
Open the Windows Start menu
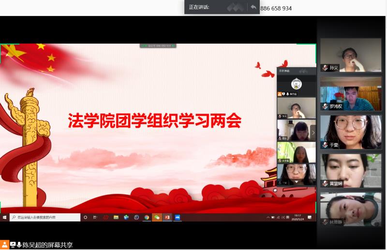(5, 218)
